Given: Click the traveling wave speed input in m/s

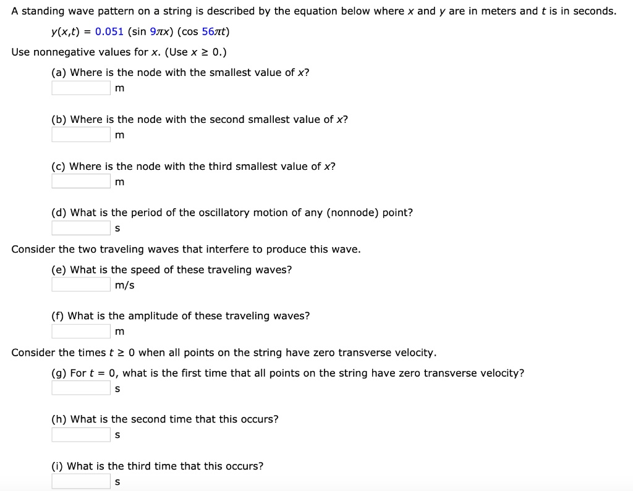Looking at the screenshot, I should point(81,285).
